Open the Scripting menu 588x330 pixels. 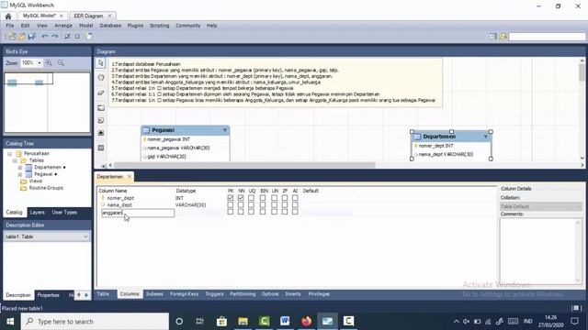point(159,26)
